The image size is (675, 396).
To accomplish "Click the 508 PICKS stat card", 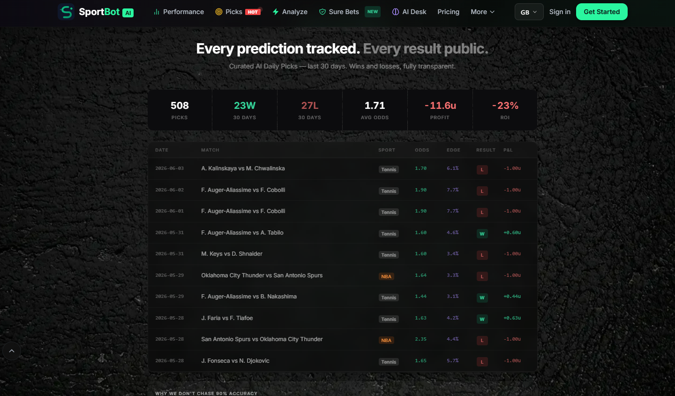I will point(180,110).
